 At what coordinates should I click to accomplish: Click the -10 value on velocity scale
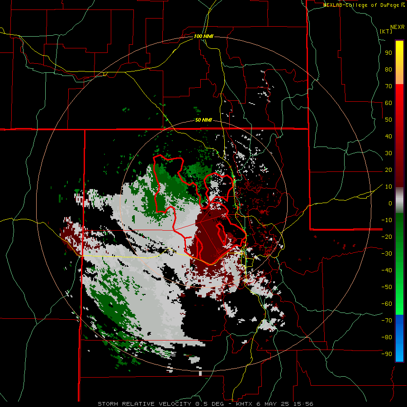tap(387, 220)
